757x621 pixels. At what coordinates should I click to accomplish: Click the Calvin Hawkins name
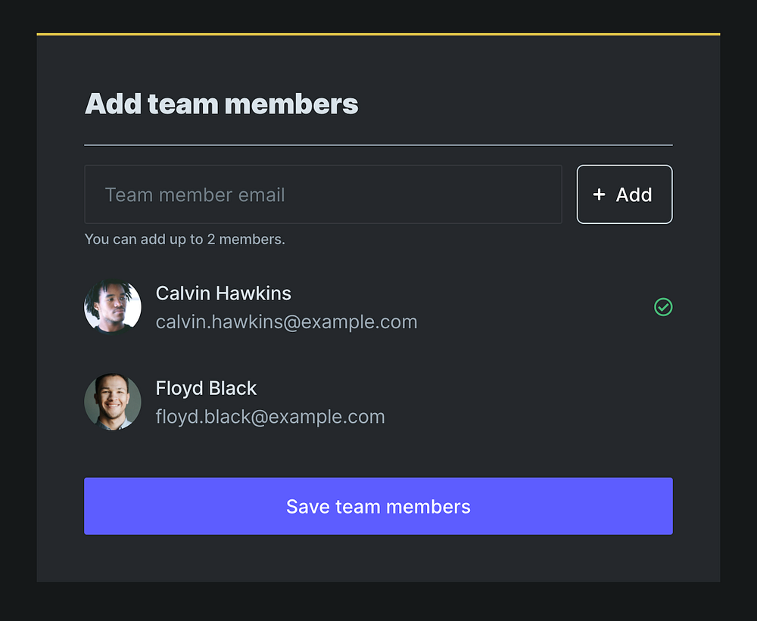click(x=223, y=293)
